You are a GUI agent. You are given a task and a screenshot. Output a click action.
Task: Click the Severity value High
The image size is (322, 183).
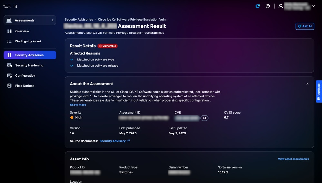(79, 118)
